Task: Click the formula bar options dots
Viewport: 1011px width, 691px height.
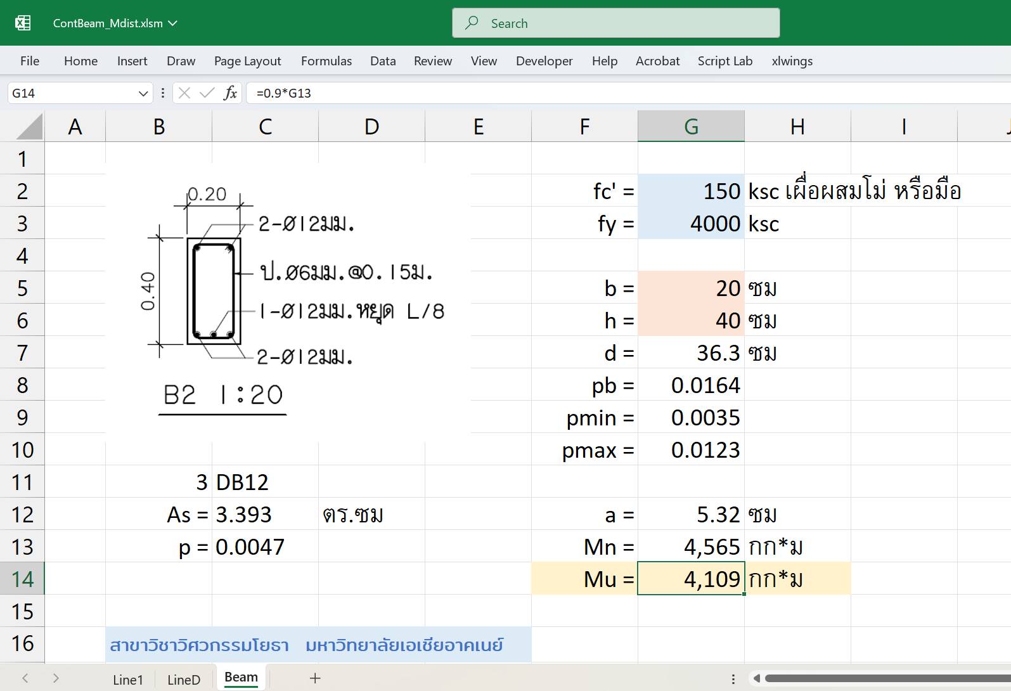Action: click(x=163, y=93)
